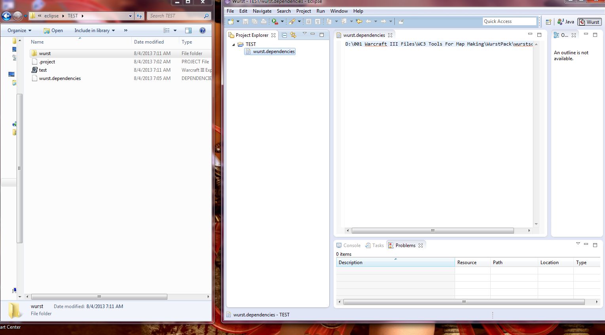Click the Location column header in Problems
This screenshot has height=335, width=605.
click(556, 263)
